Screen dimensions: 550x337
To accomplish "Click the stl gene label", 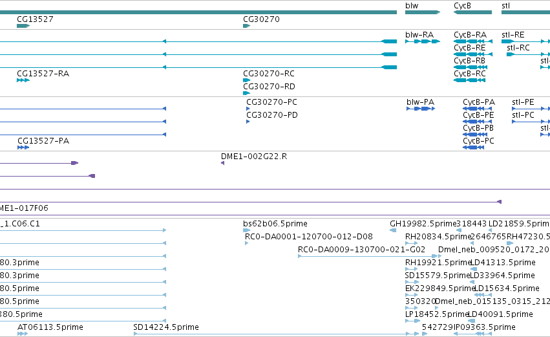I will pos(505,6).
